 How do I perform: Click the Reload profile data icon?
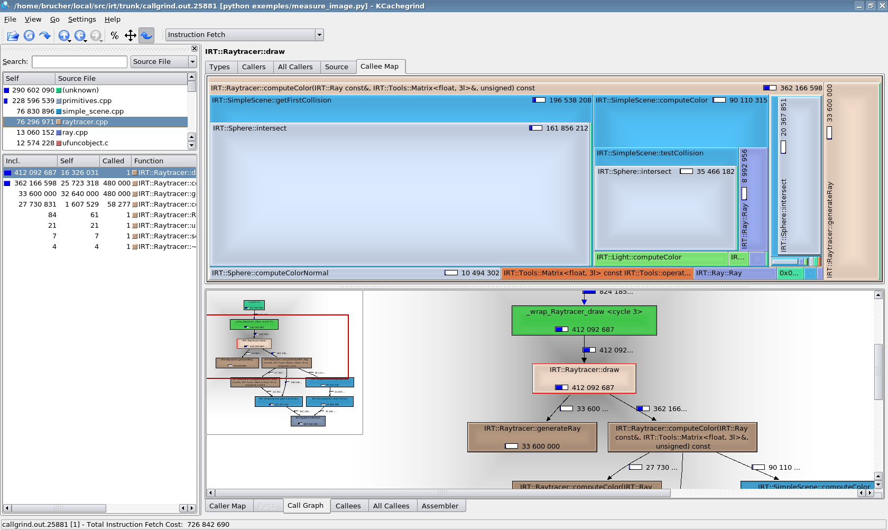[29, 35]
